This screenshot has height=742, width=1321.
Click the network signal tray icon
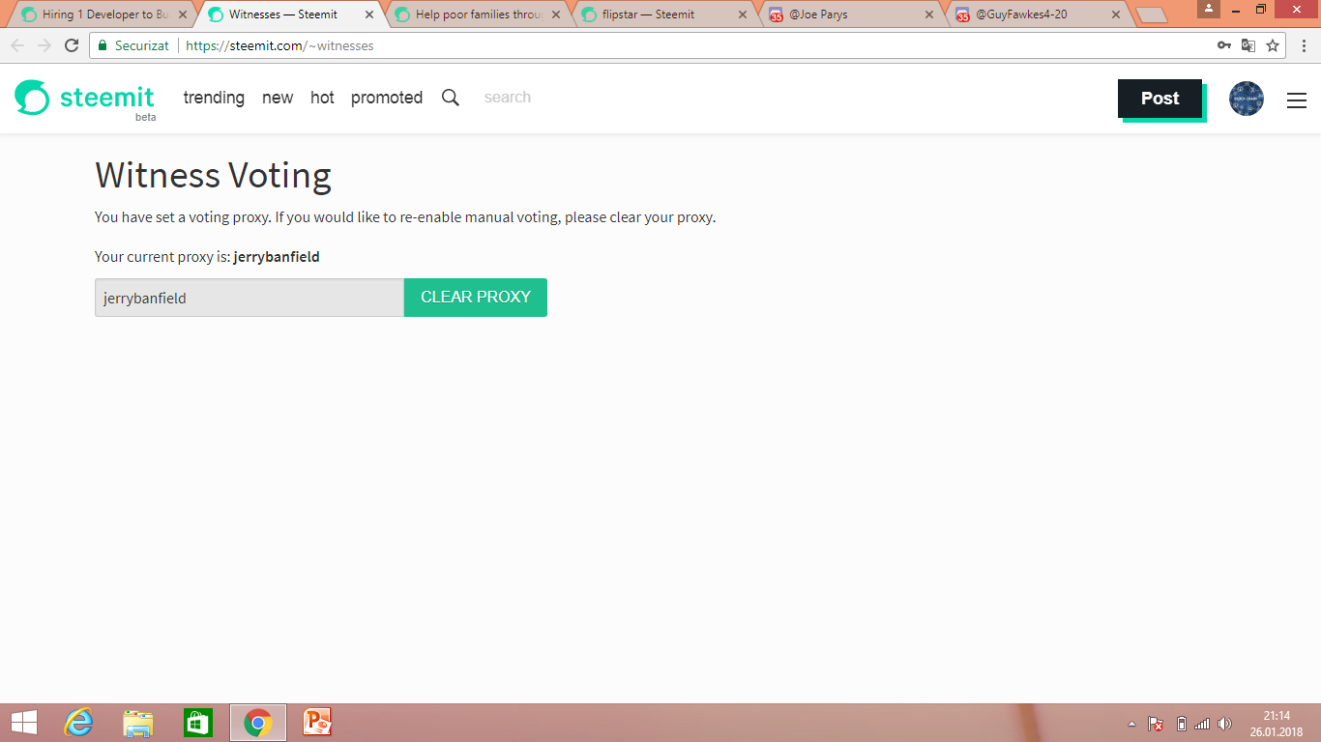1202,724
